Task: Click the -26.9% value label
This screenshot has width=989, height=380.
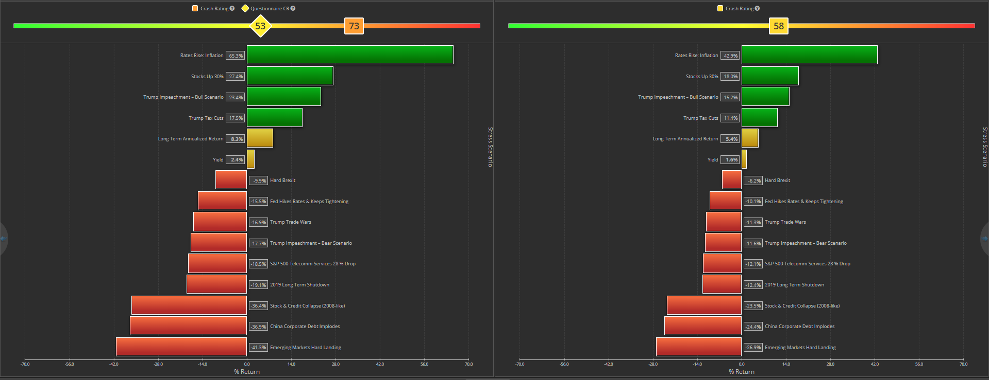Action: [753, 348]
